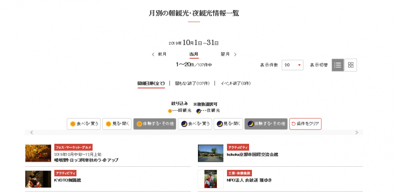Disable morning 体験する・その他 filter
Viewport: 396px width, 192px height.
[x=155, y=124]
